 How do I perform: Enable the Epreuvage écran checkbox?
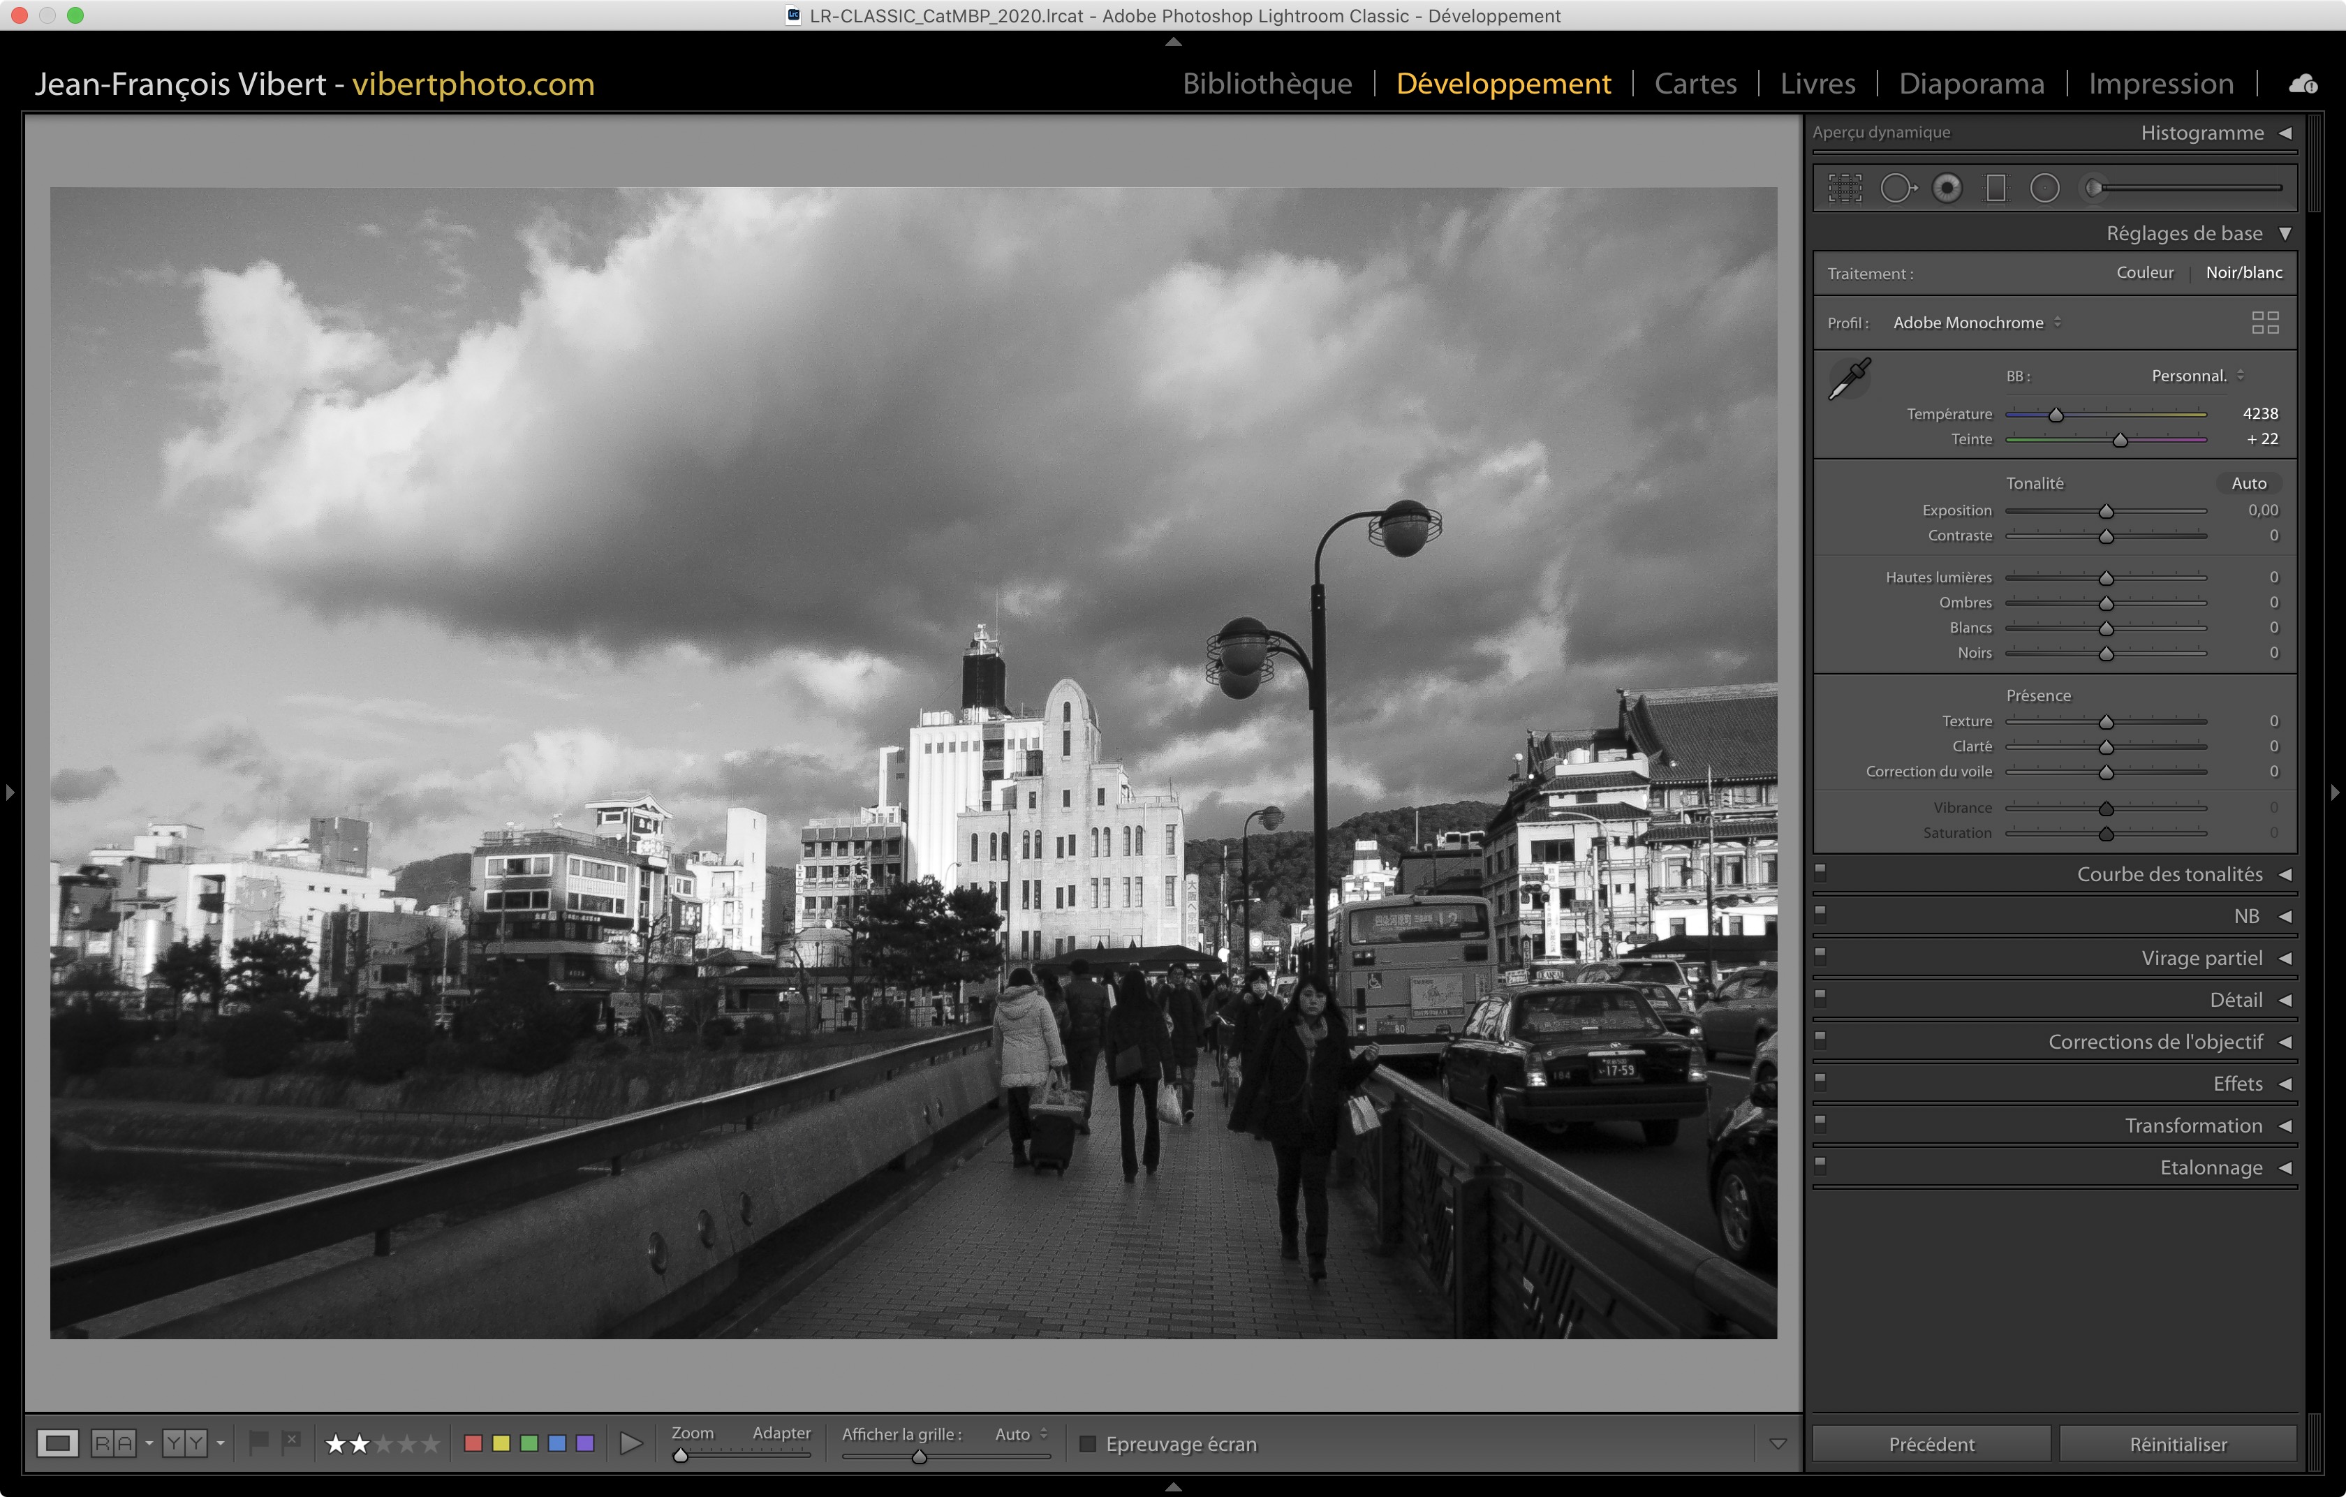1087,1443
